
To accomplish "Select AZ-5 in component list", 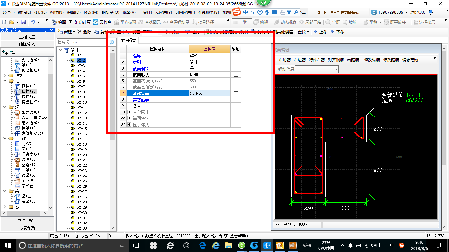I will pos(81,76).
